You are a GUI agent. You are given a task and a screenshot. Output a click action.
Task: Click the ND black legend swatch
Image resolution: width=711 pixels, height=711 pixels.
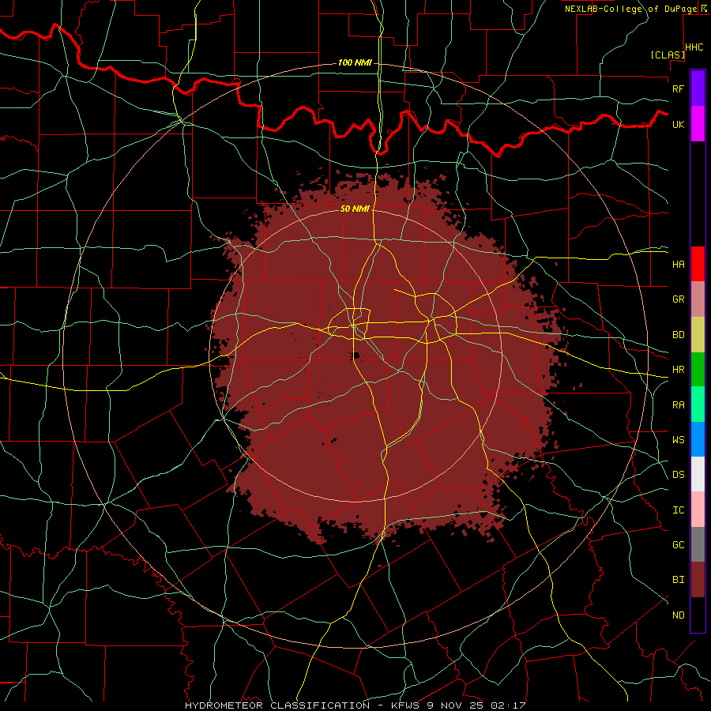pos(698,615)
